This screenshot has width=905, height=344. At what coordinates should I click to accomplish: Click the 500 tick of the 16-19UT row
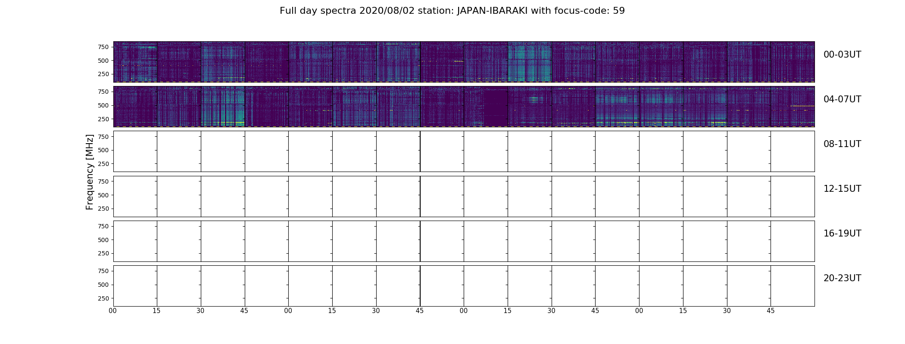coord(103,240)
